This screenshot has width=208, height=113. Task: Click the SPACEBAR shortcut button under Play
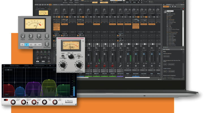coord(167,56)
